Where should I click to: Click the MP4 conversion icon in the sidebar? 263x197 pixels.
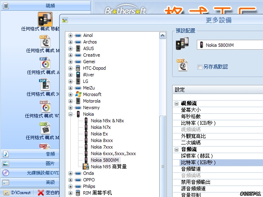click(x=45, y=41)
